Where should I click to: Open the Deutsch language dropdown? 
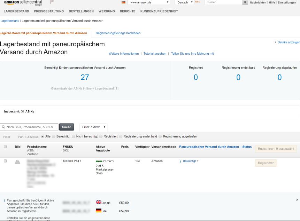184,2
